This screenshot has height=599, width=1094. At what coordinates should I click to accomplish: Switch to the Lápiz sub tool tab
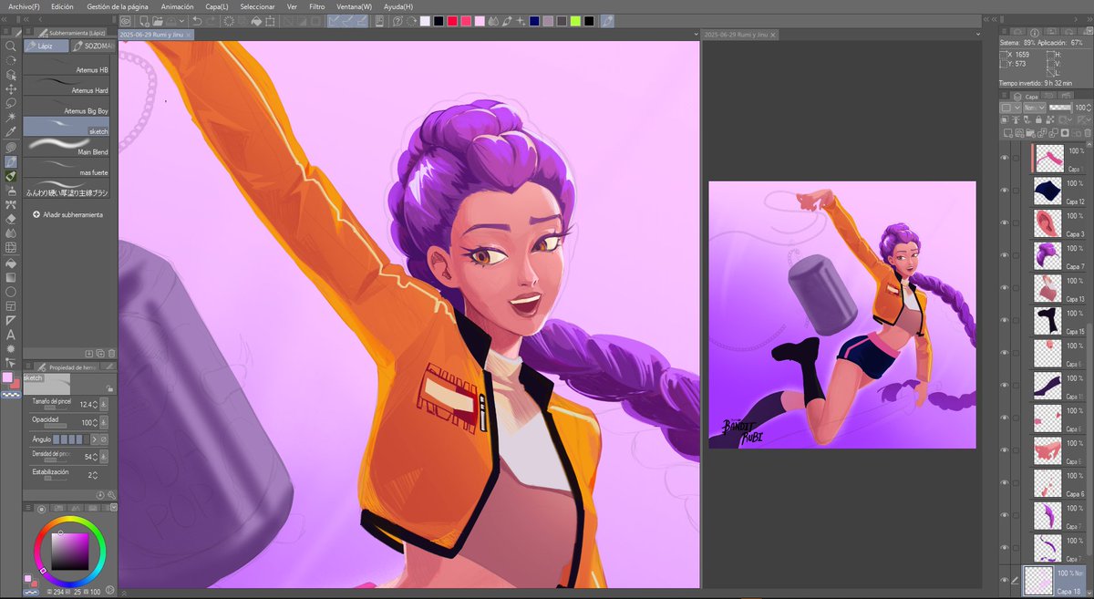(x=46, y=45)
